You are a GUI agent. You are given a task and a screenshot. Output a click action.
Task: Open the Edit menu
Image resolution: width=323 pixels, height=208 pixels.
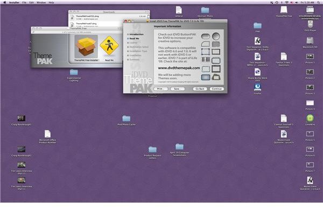[31, 3]
